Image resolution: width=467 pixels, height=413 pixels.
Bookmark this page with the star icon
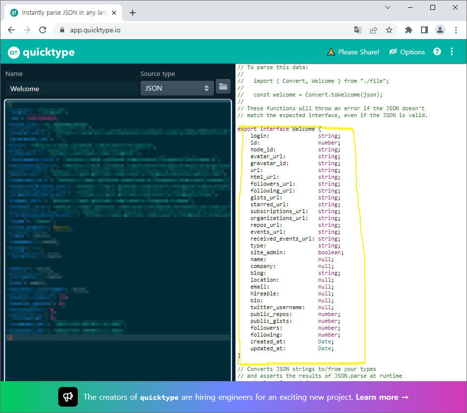pos(389,30)
